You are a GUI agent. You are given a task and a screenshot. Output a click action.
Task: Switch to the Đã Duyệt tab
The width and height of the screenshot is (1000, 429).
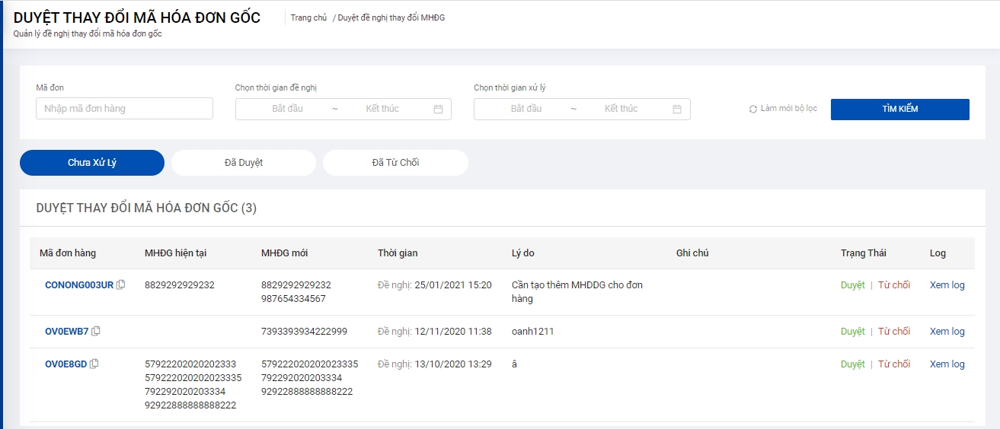point(244,163)
